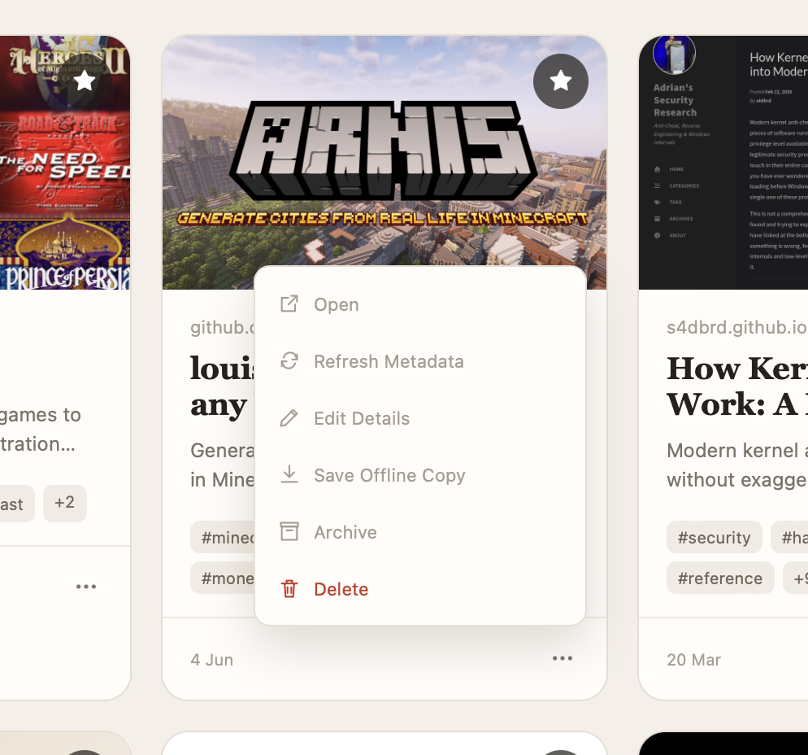Image resolution: width=808 pixels, height=755 pixels.
Task: Open the three-dot menu on the 4 Jun card
Action: 563,658
